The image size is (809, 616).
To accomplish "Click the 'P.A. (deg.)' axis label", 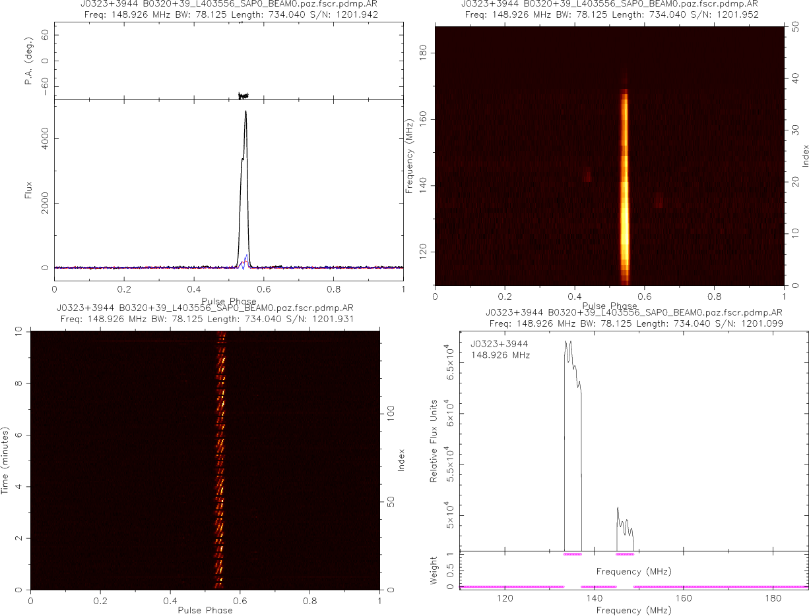I will click(28, 61).
